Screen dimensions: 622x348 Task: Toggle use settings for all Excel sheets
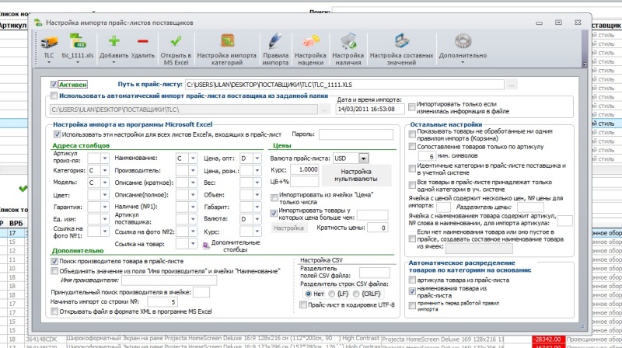(x=57, y=134)
